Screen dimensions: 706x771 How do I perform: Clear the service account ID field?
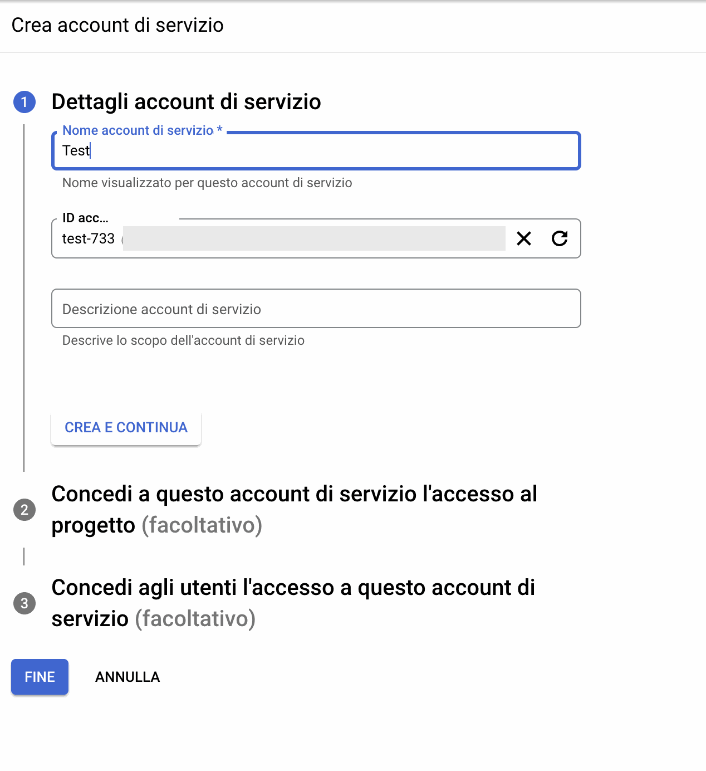point(524,238)
